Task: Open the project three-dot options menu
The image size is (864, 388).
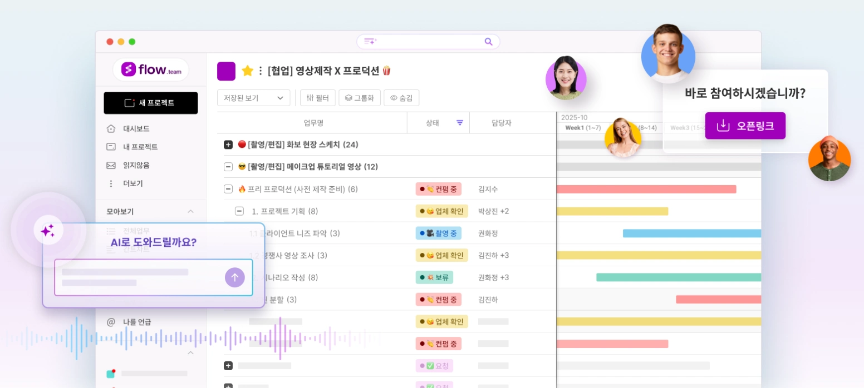Action: pyautogui.click(x=260, y=71)
